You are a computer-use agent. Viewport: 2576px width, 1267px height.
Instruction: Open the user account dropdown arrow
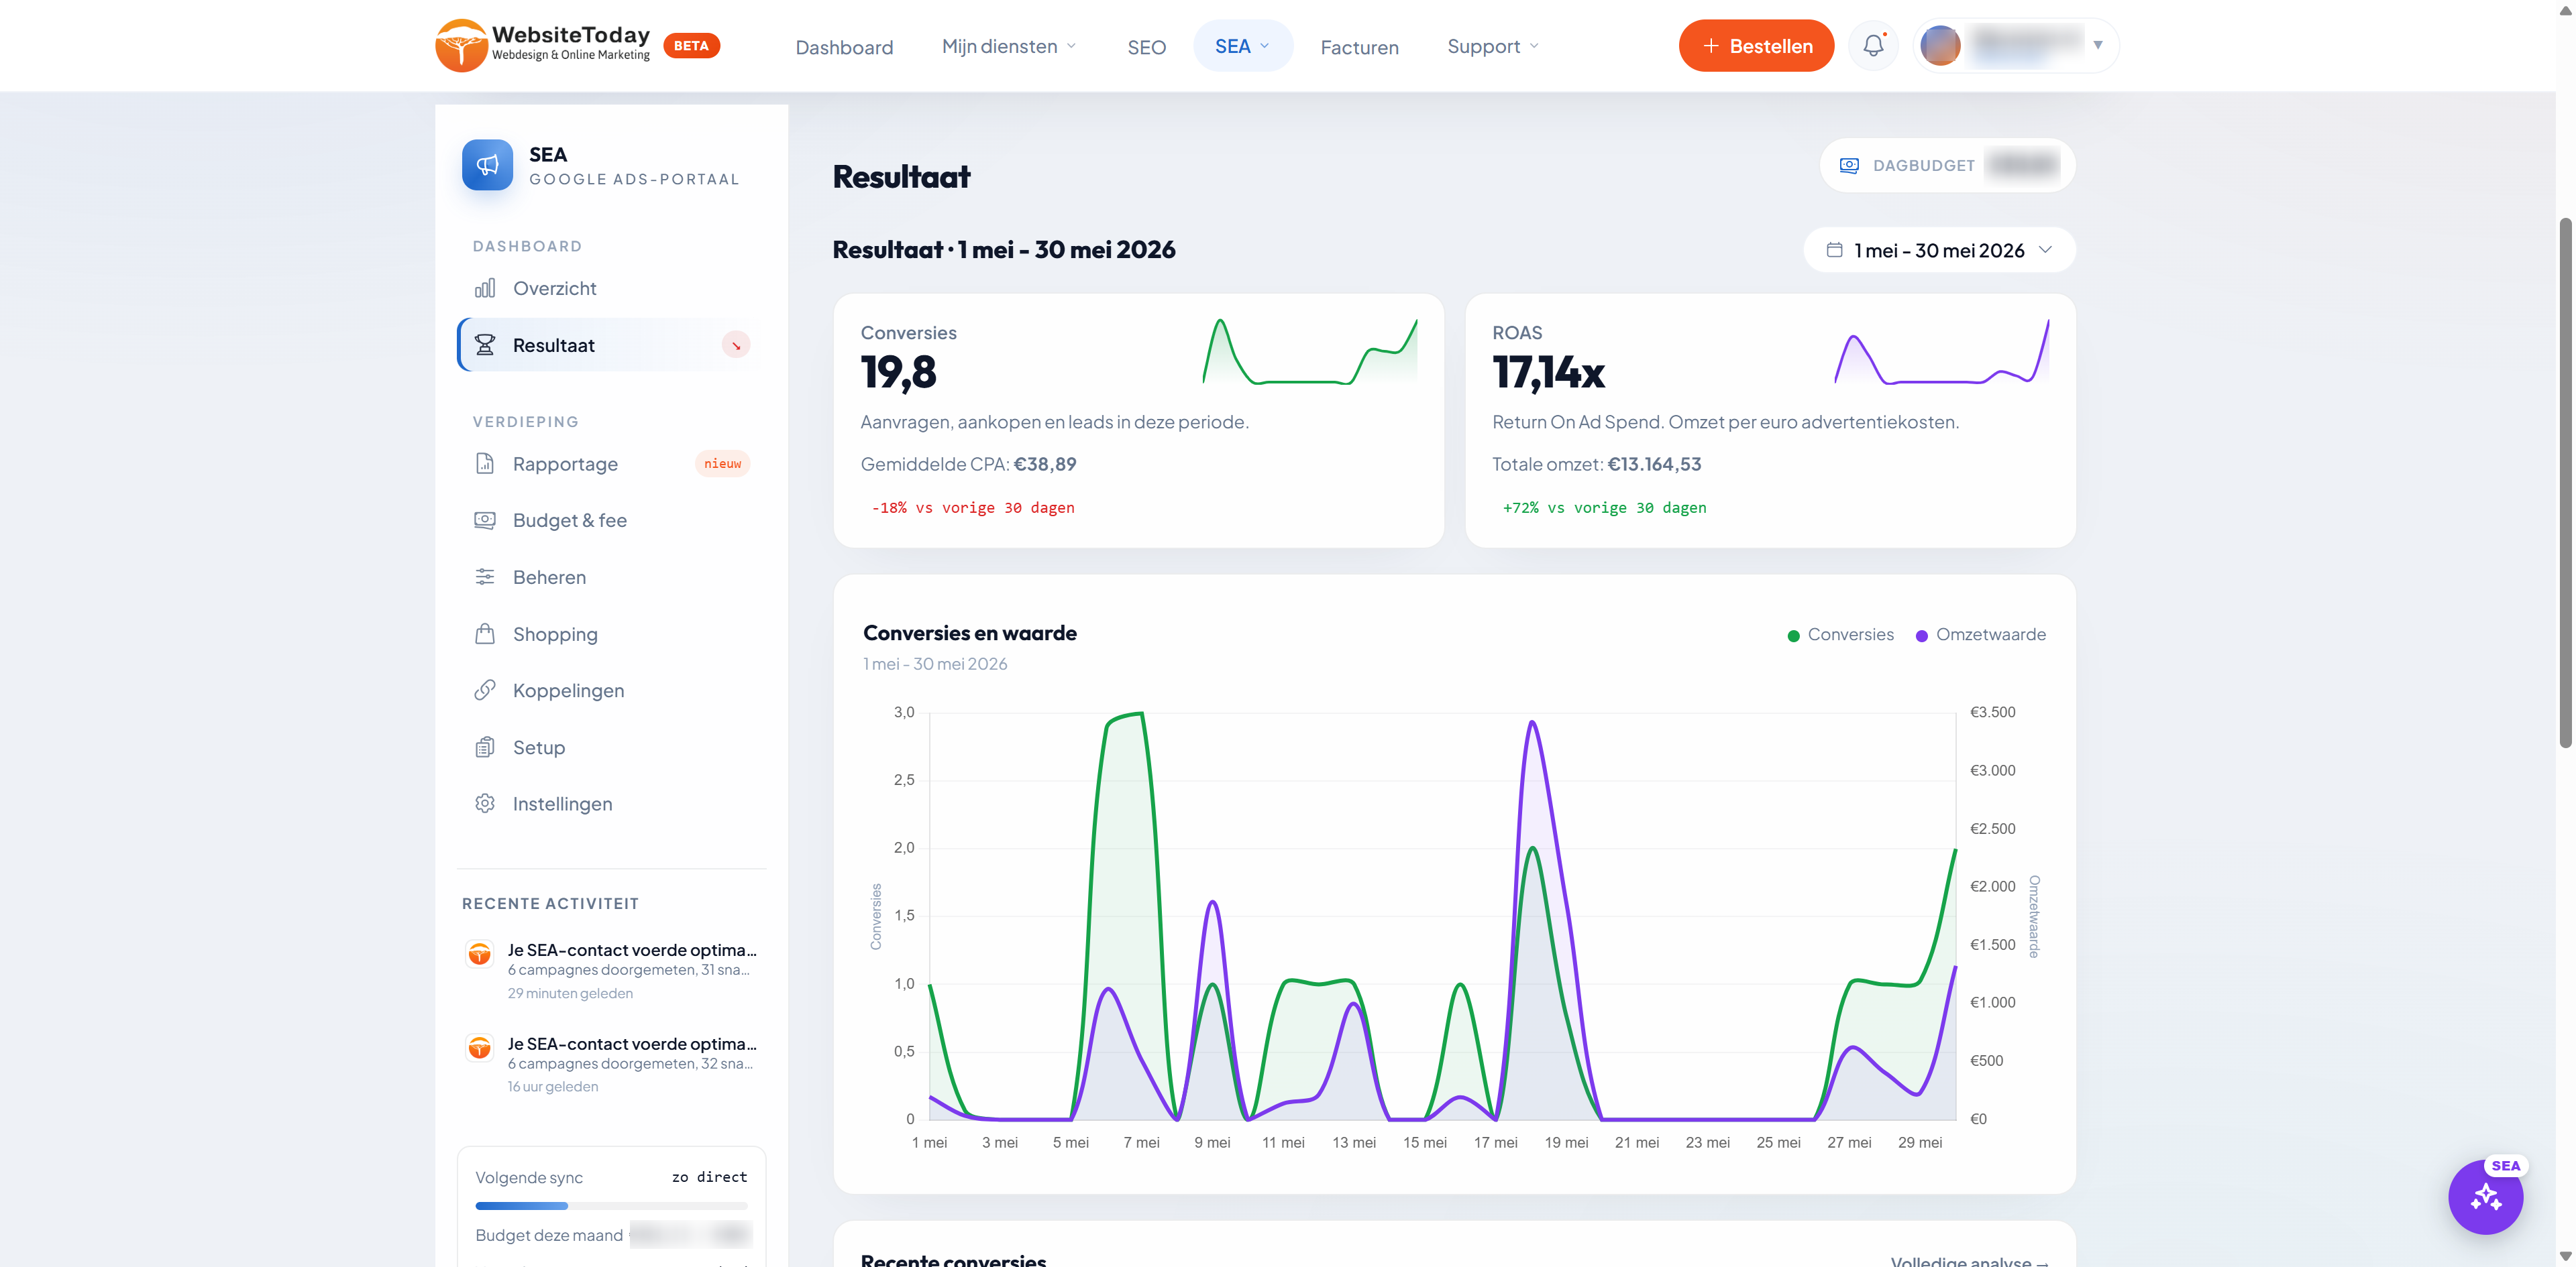2098,45
